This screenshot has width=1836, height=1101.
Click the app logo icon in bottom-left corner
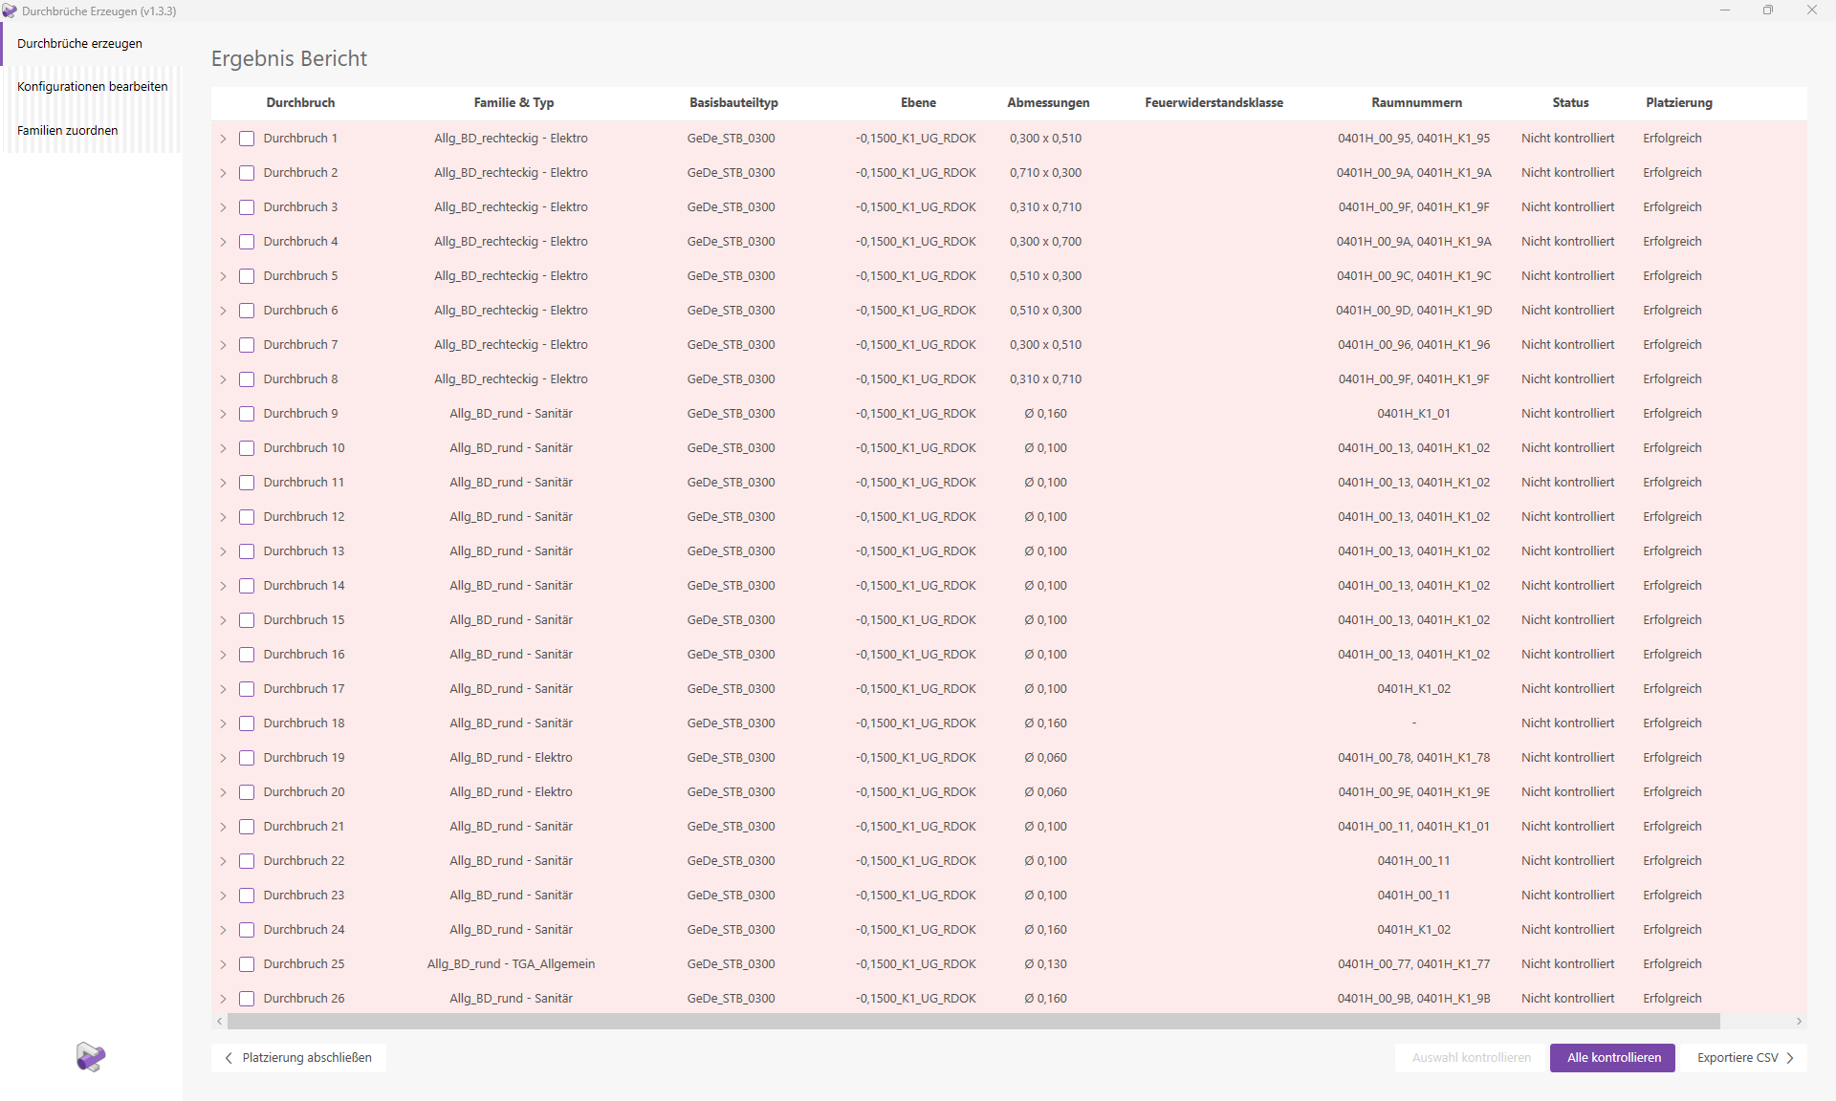[90, 1057]
